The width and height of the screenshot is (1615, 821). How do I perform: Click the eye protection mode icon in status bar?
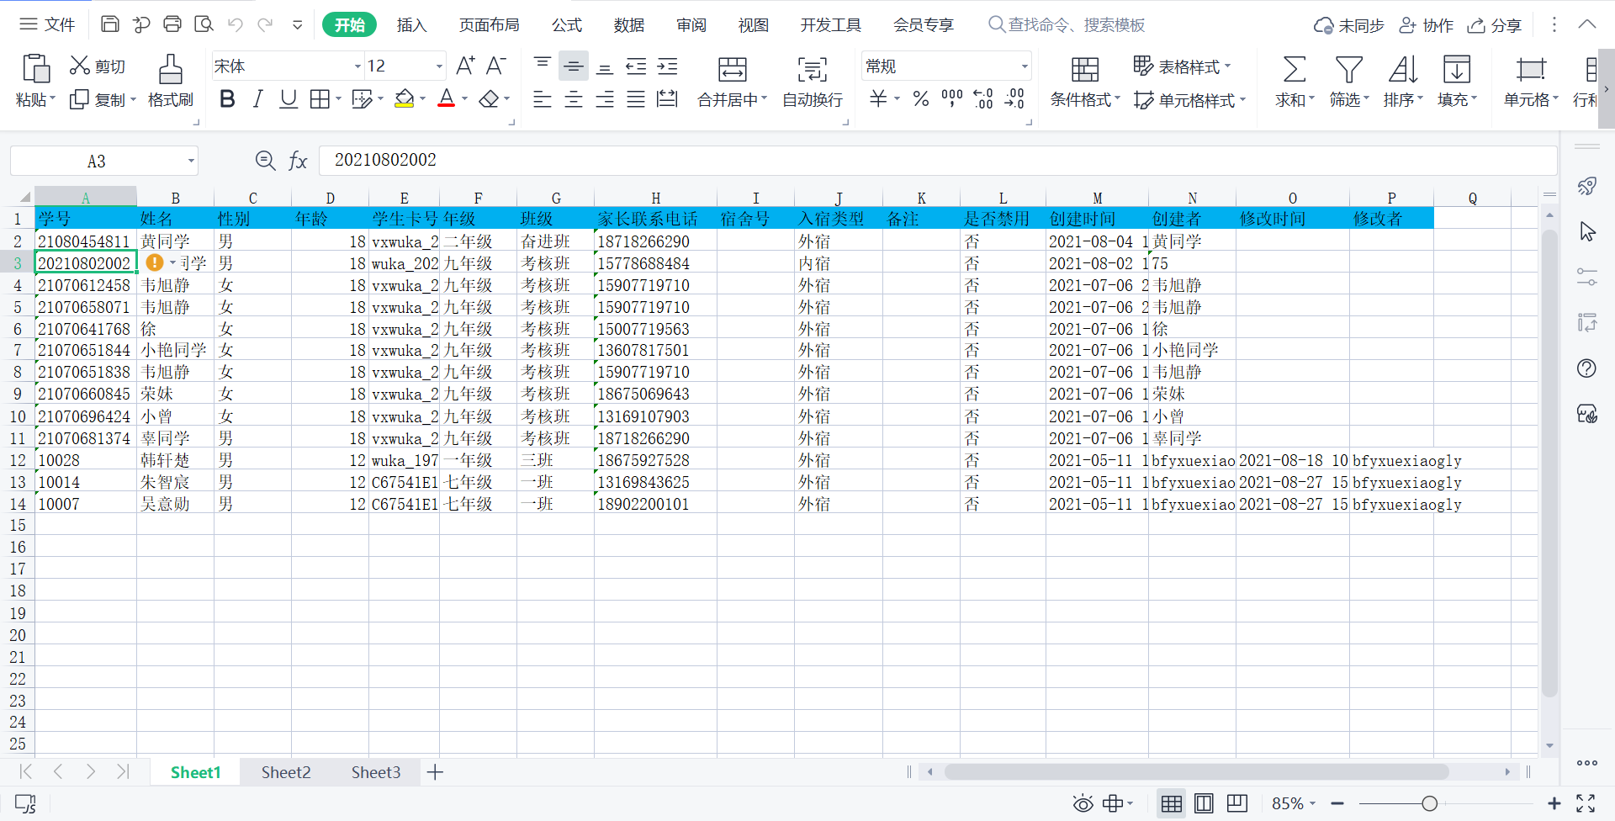pos(1083,803)
